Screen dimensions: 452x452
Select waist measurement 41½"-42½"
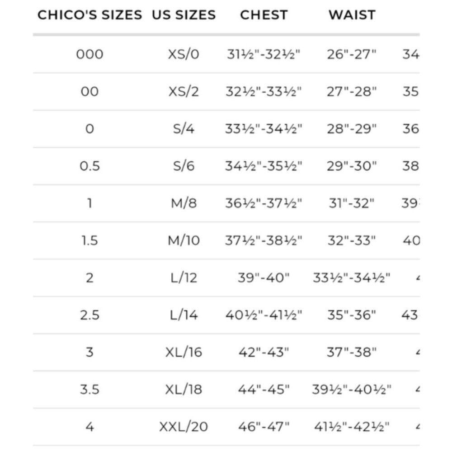pos(352,427)
